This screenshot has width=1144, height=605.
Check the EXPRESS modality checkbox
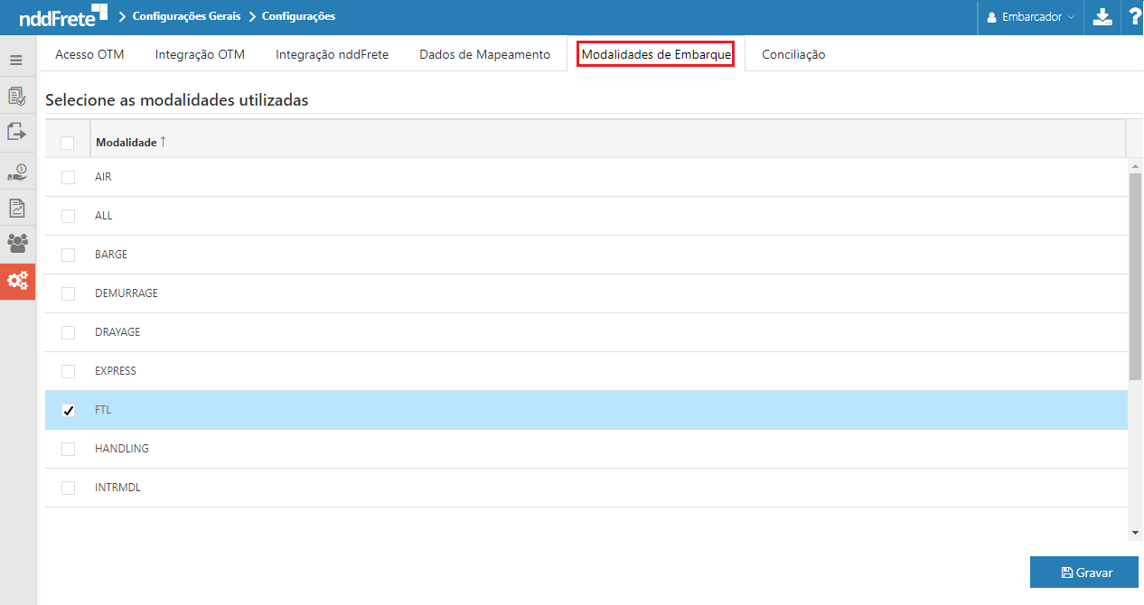pos(68,371)
